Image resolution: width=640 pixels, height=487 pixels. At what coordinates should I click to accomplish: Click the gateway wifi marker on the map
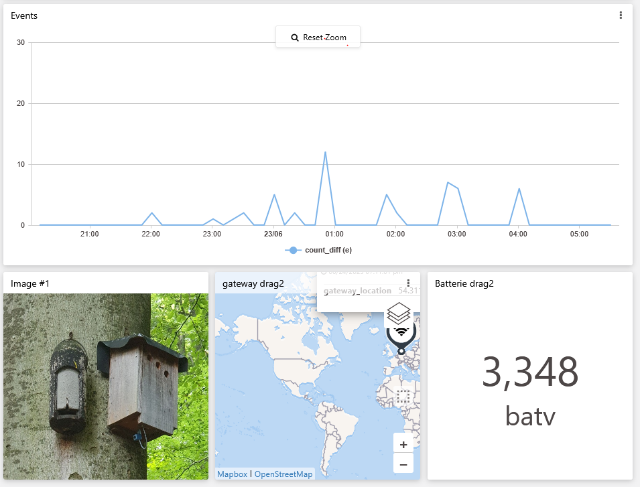tap(401, 338)
